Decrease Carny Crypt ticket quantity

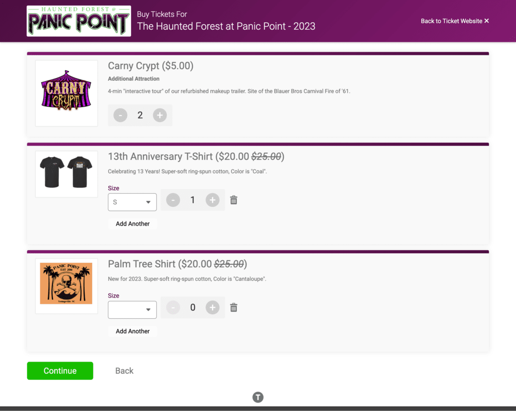[x=120, y=115]
